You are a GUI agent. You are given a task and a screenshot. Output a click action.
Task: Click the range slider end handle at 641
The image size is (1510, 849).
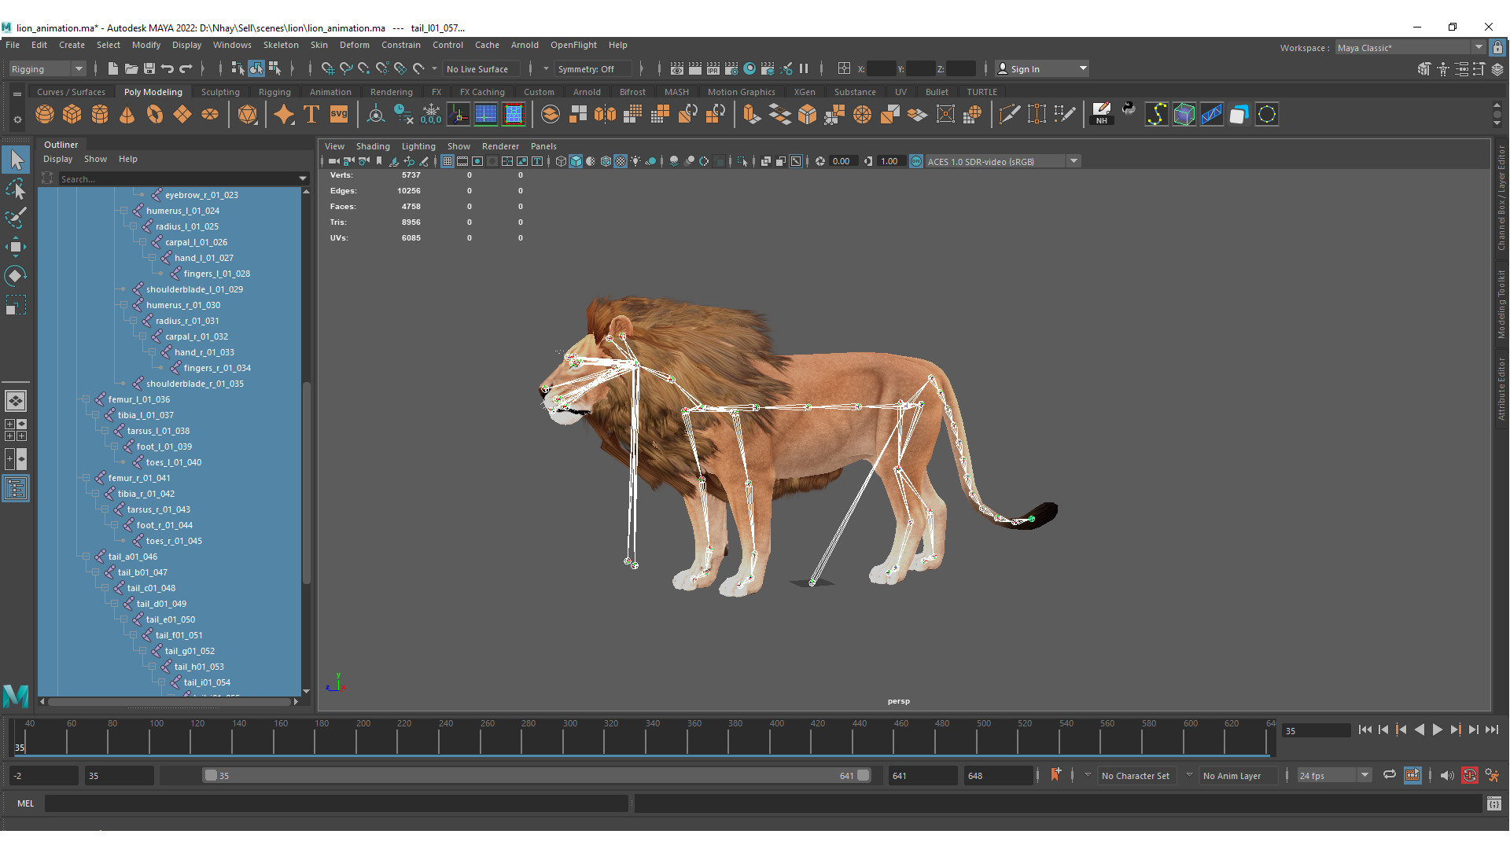[x=864, y=776]
